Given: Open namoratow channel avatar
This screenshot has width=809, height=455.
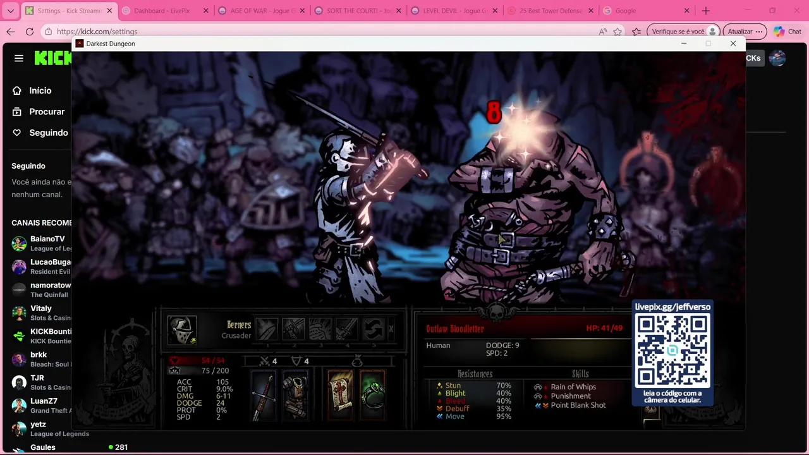Looking at the screenshot, I should [x=19, y=289].
